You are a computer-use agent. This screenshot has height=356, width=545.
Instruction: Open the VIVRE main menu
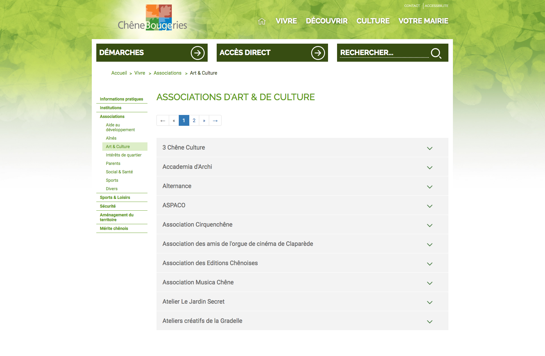coord(286,21)
